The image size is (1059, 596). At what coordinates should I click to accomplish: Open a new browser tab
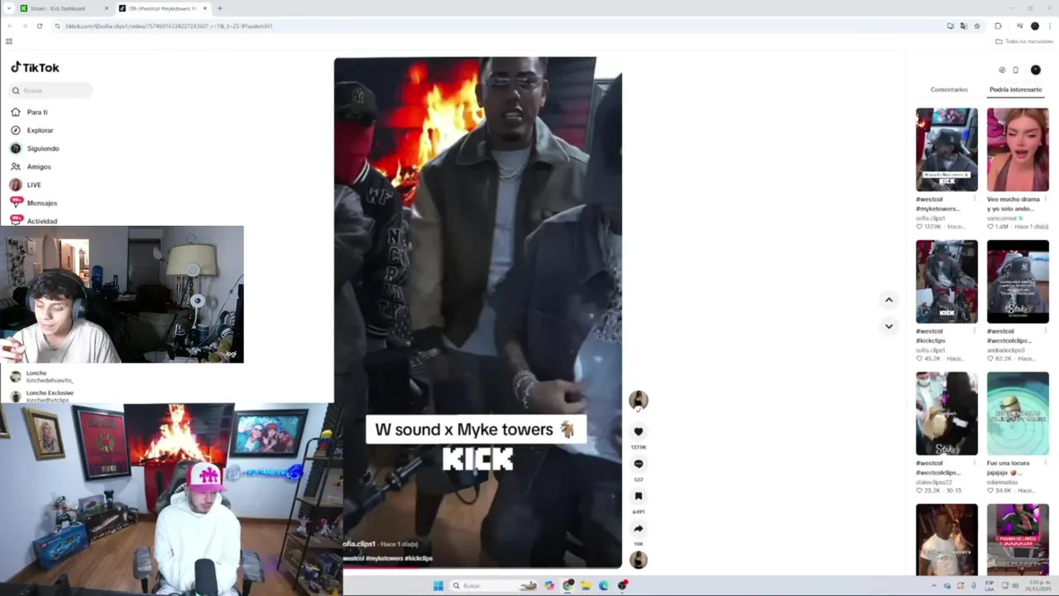click(219, 8)
